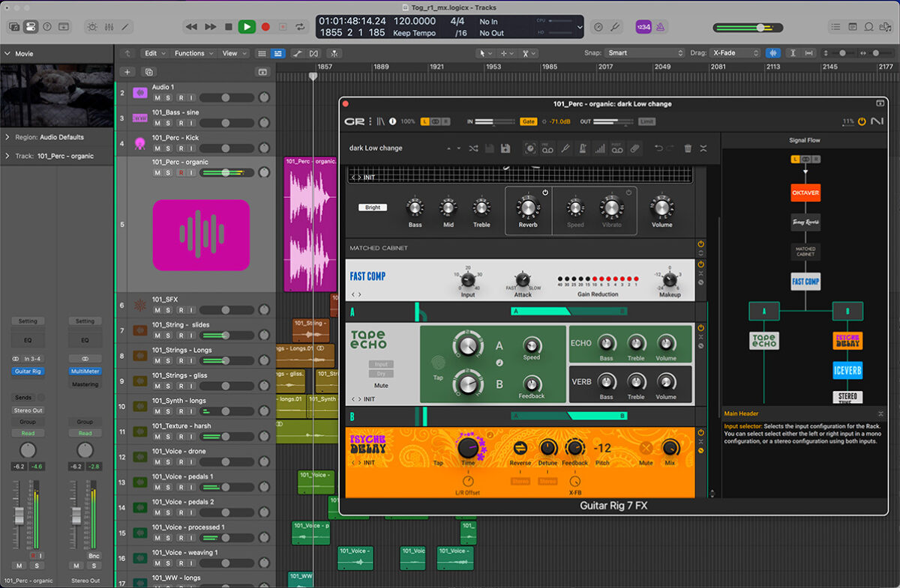Click the Guitar Rig undo arrow

click(x=658, y=148)
